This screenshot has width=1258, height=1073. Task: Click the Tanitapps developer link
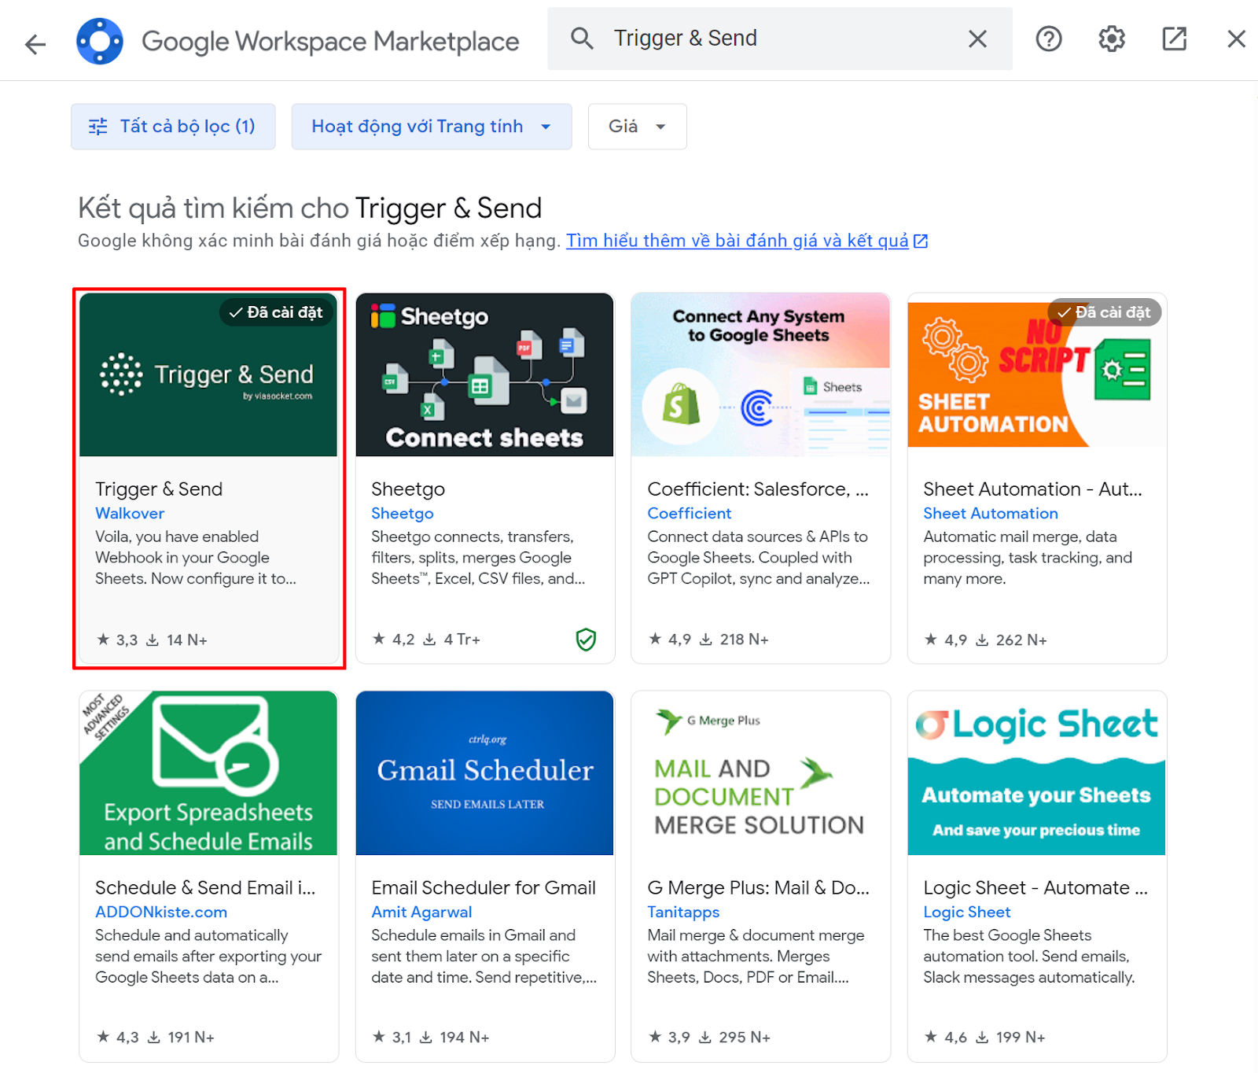click(683, 913)
